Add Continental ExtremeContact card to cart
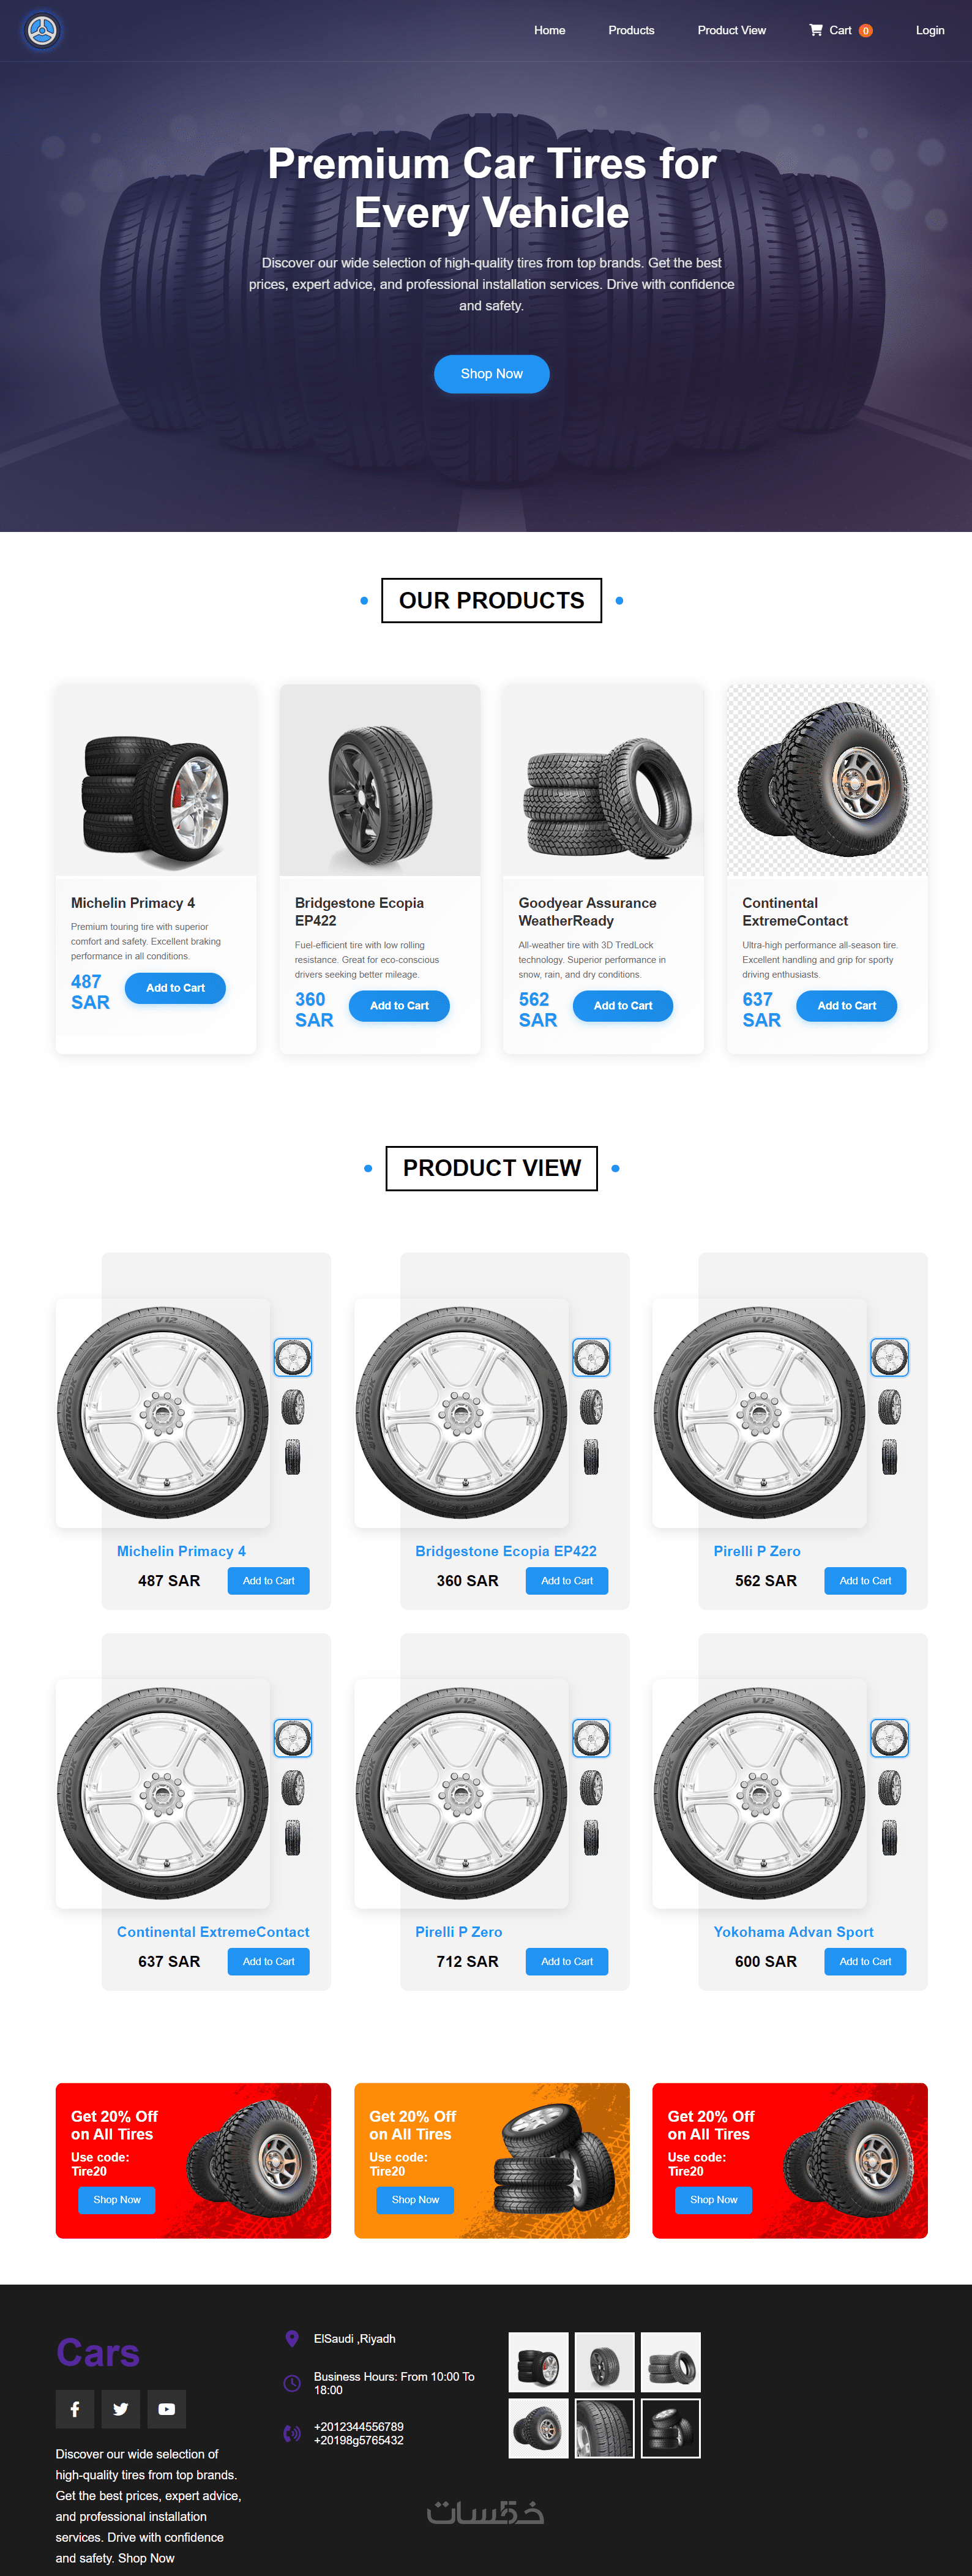This screenshot has width=972, height=2576. point(846,1006)
